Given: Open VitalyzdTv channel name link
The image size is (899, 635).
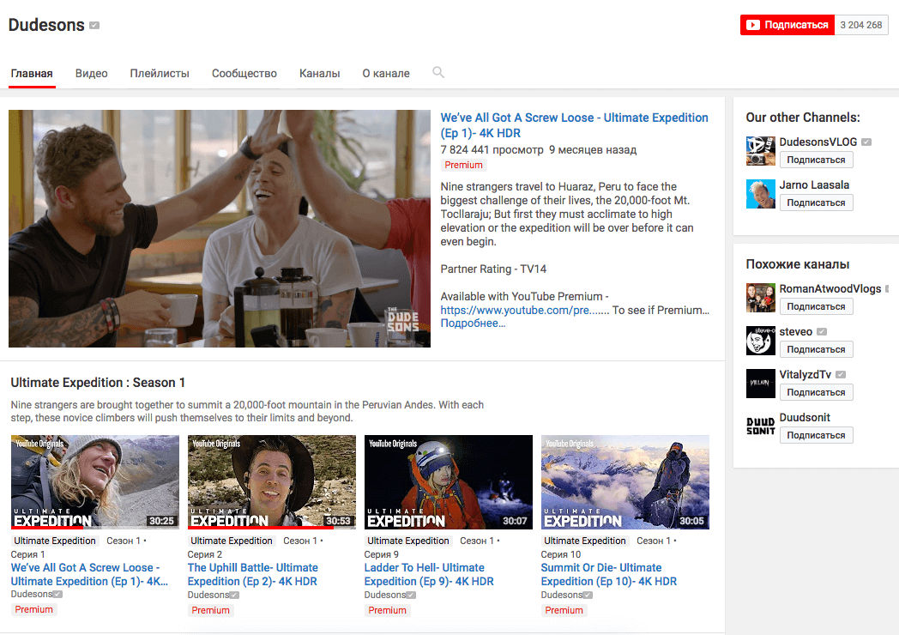Looking at the screenshot, I should [x=805, y=375].
